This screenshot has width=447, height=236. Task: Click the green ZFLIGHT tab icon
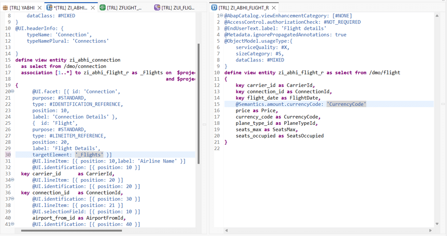click(103, 8)
